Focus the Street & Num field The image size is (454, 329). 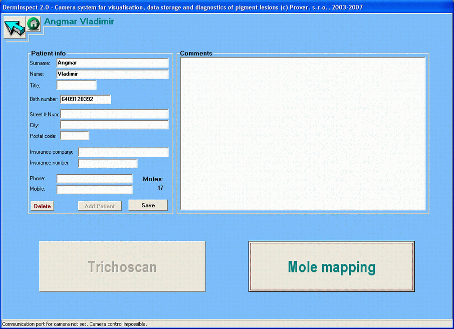[114, 114]
